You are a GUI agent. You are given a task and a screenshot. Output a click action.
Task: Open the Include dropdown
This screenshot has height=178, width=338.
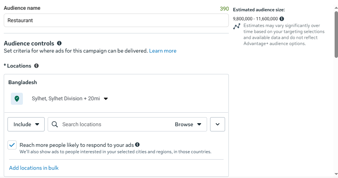tap(26, 124)
